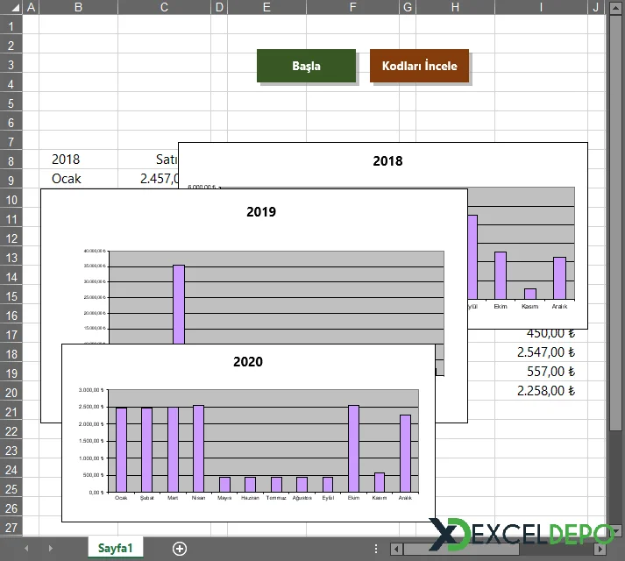The width and height of the screenshot is (625, 561).
Task: Click the green Başla button
Action: tap(306, 66)
